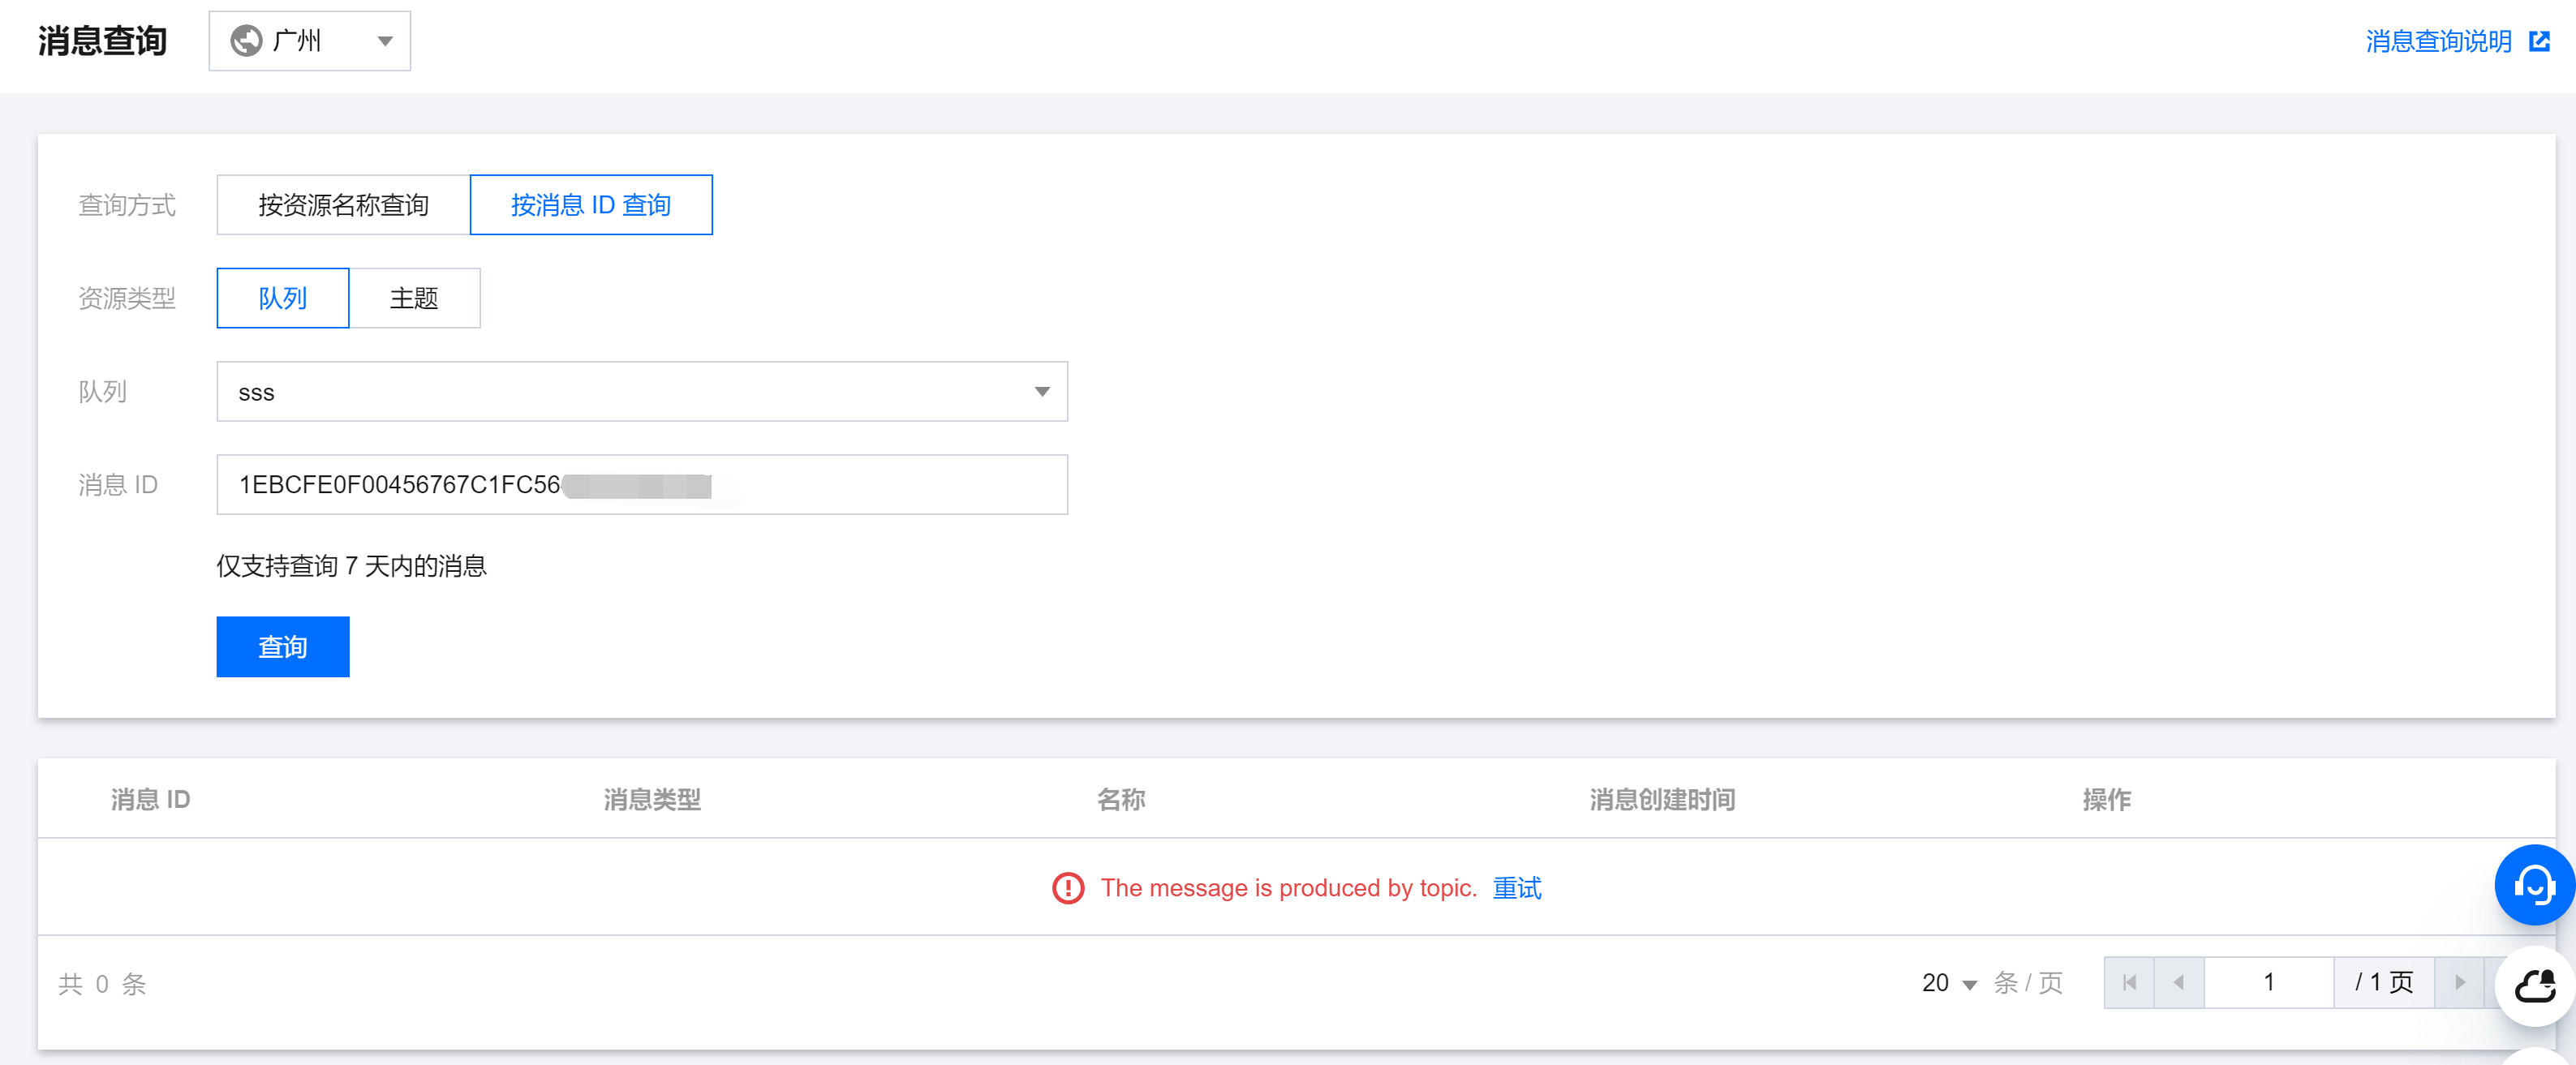Screen dimensions: 2576x1065
Task: Click the globe icon beside 广州
Action: point(246,41)
